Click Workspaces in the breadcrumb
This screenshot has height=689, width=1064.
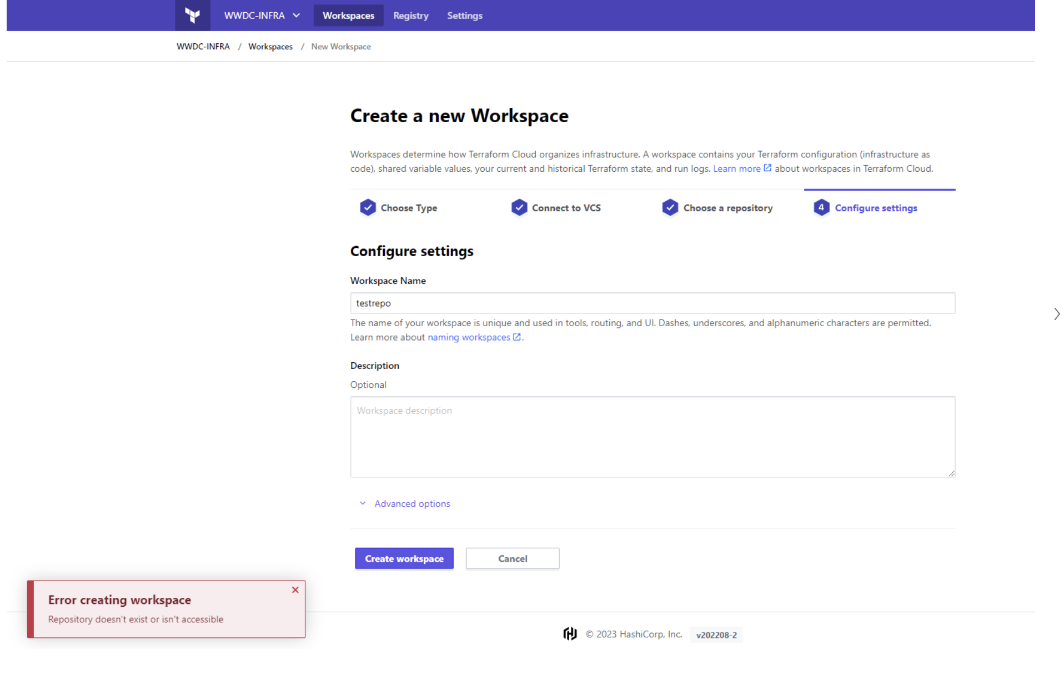click(x=270, y=47)
